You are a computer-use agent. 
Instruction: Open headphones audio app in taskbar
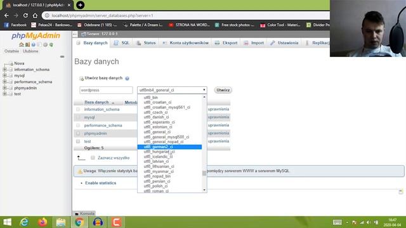[x=98, y=222]
